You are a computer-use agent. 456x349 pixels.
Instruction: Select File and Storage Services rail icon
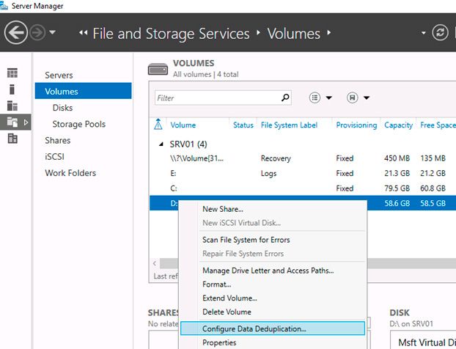(12, 122)
